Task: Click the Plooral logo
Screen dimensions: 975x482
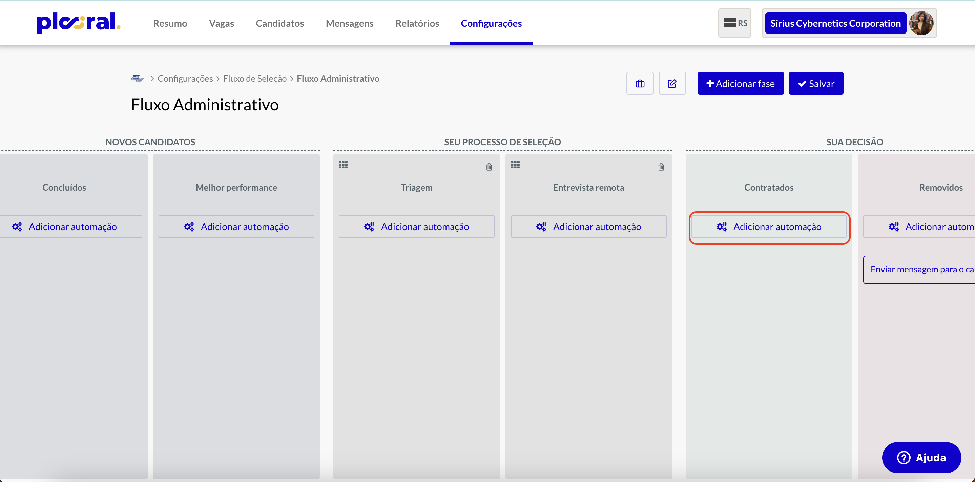Action: click(78, 23)
